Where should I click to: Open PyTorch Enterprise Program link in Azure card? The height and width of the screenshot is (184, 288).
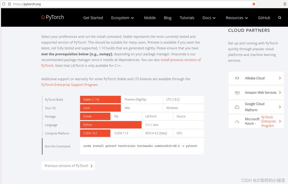pos(268,121)
